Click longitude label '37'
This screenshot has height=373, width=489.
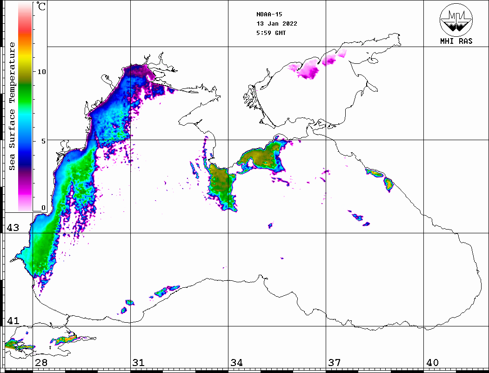point(335,362)
